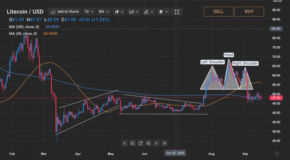The image size is (290, 160).
Task: Click the Right Shoulder label
Action: pos(245,63)
